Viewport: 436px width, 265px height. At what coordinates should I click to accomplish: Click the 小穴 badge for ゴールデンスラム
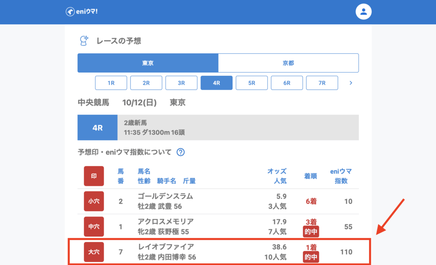tap(94, 201)
